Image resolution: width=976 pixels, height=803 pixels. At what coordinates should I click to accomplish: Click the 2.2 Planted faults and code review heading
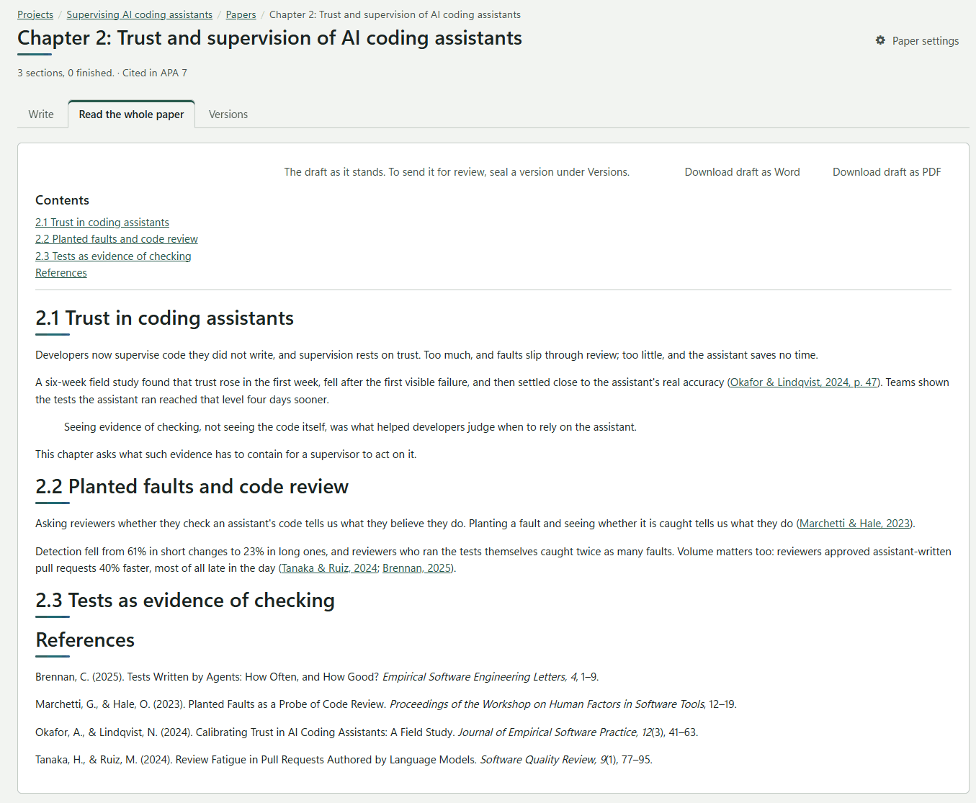coord(192,487)
